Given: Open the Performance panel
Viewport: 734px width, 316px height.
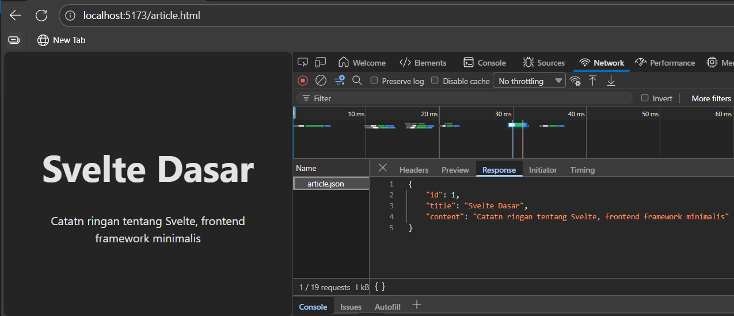Looking at the screenshot, I should pyautogui.click(x=665, y=63).
